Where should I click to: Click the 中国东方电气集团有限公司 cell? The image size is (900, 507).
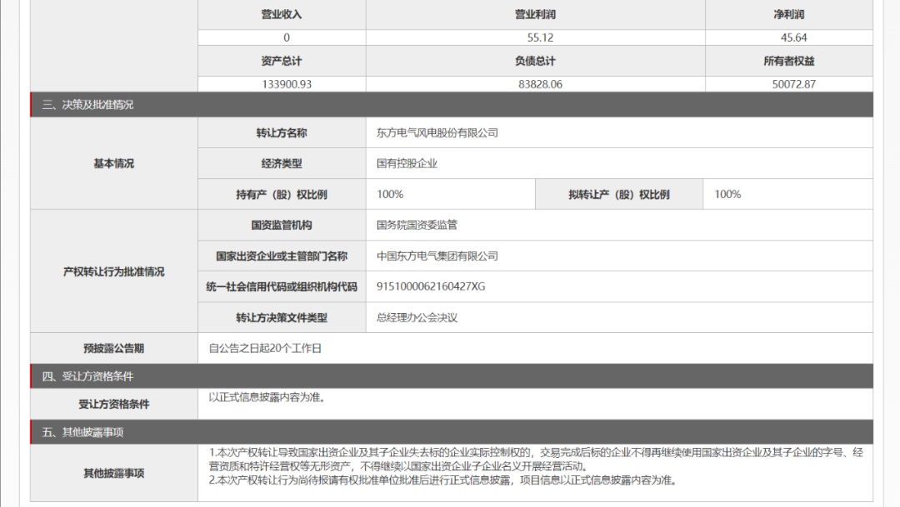click(437, 256)
